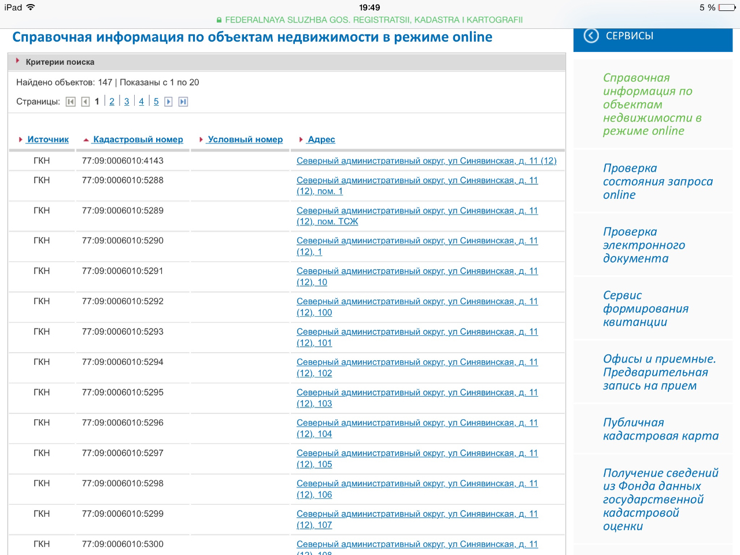
Task: Go to first page of results icon
Action: 71,102
